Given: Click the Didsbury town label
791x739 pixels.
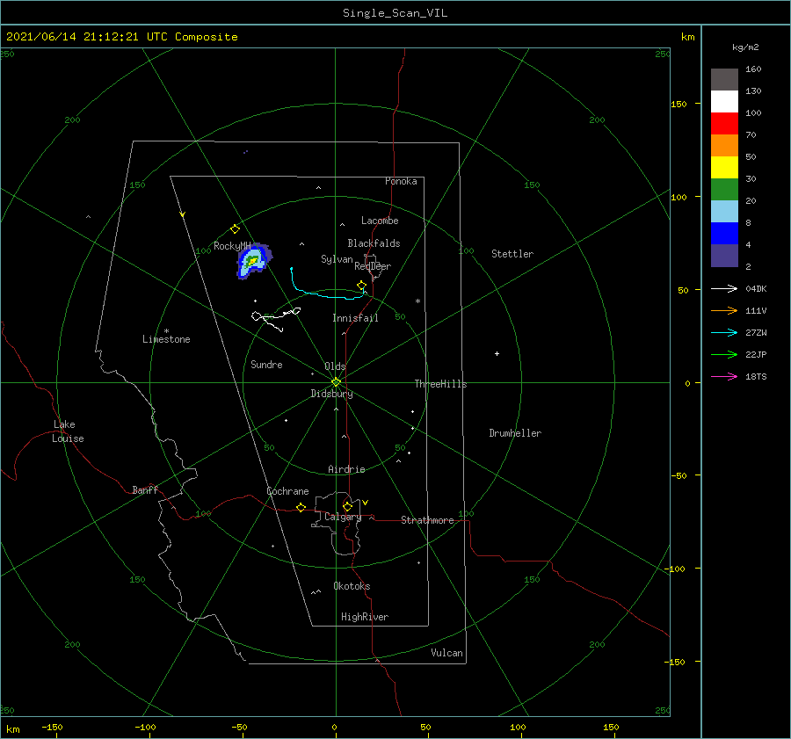Looking at the screenshot, I should tap(331, 394).
